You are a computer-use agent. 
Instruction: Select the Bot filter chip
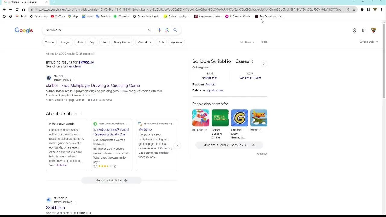105,42
